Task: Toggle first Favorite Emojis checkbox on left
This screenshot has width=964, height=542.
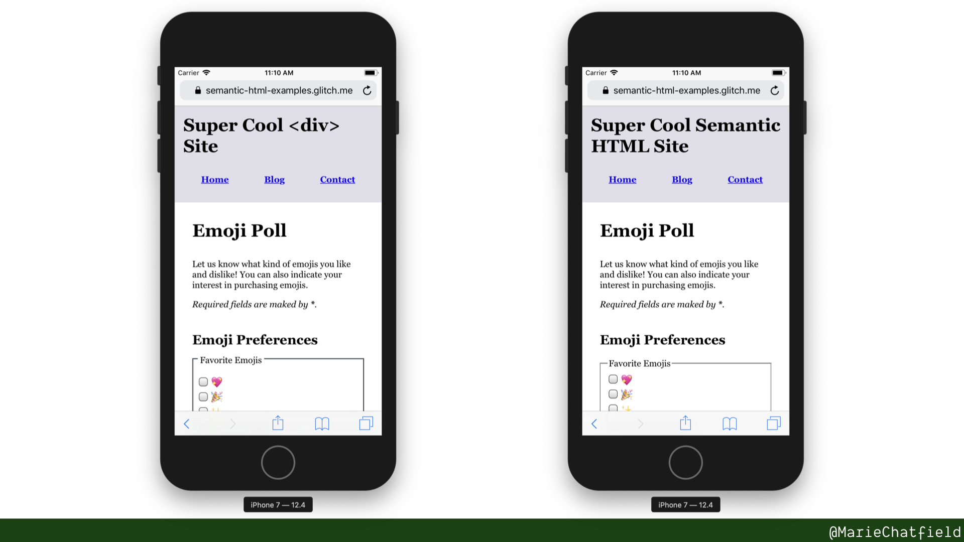Action: coord(203,381)
